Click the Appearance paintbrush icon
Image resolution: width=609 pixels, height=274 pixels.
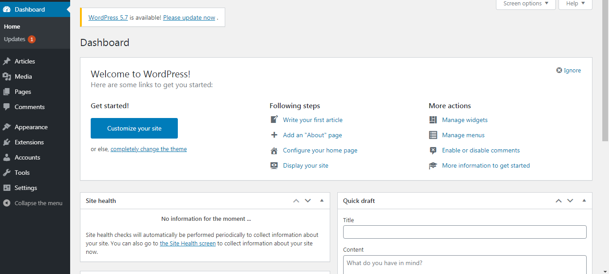7,127
